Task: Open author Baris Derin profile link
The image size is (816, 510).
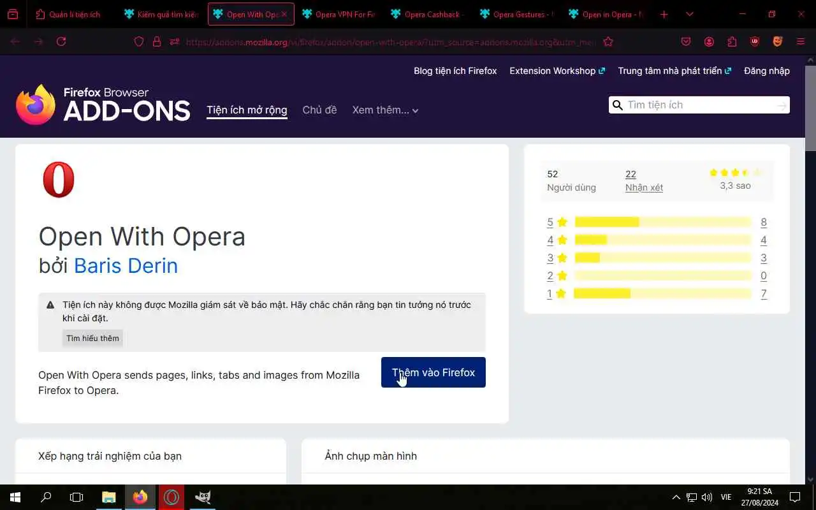Action: [x=126, y=265]
